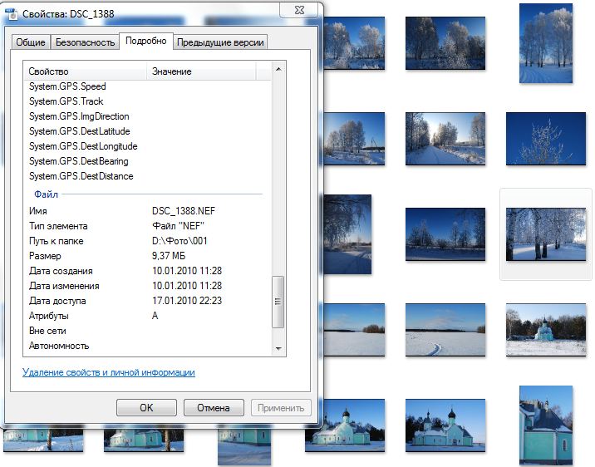Select the System.GPS.Speed row

coord(148,86)
